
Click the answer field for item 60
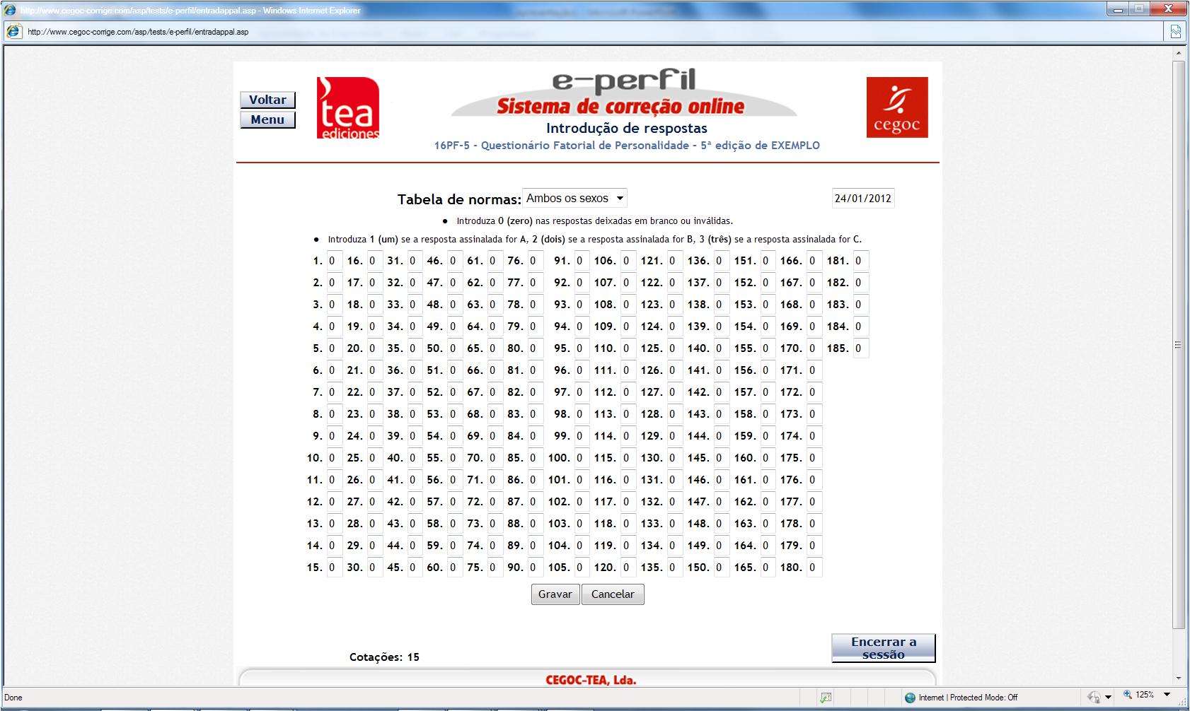click(x=456, y=568)
